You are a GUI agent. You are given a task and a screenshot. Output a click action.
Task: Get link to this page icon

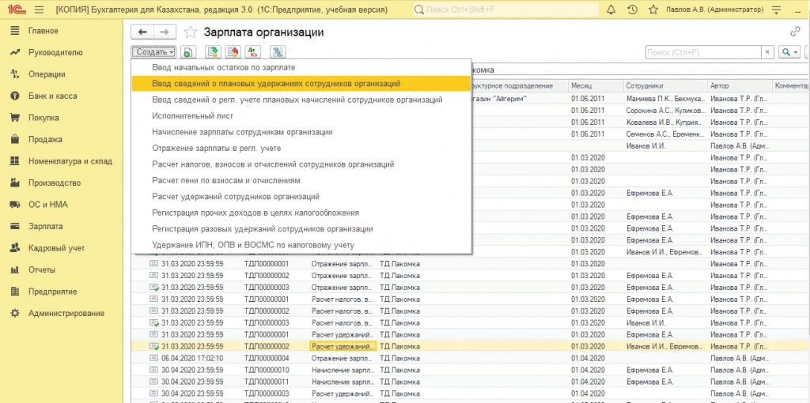(x=795, y=32)
